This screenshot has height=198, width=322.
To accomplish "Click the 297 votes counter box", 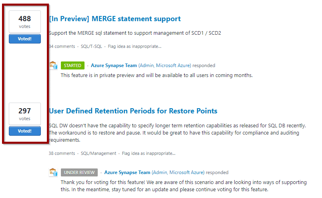I will point(25,114).
